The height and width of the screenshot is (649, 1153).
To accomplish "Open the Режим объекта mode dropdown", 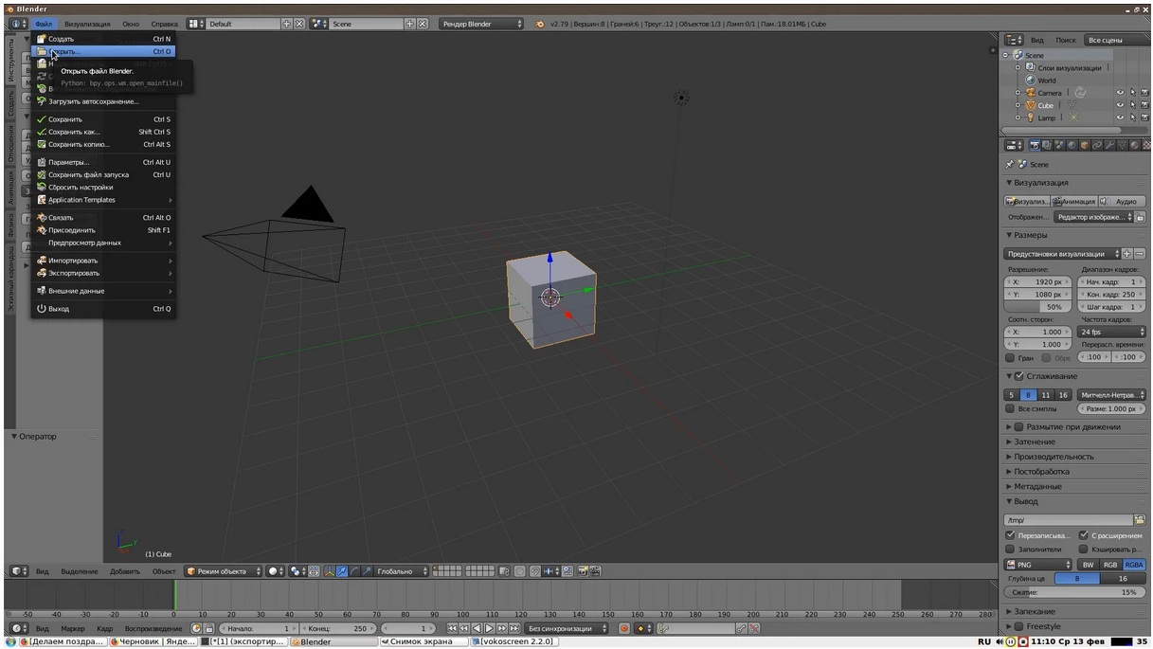I will click(x=223, y=571).
